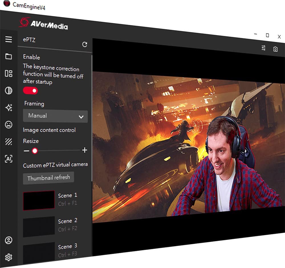
Task: Click the Thumbnail refresh button
Action: pos(48,178)
